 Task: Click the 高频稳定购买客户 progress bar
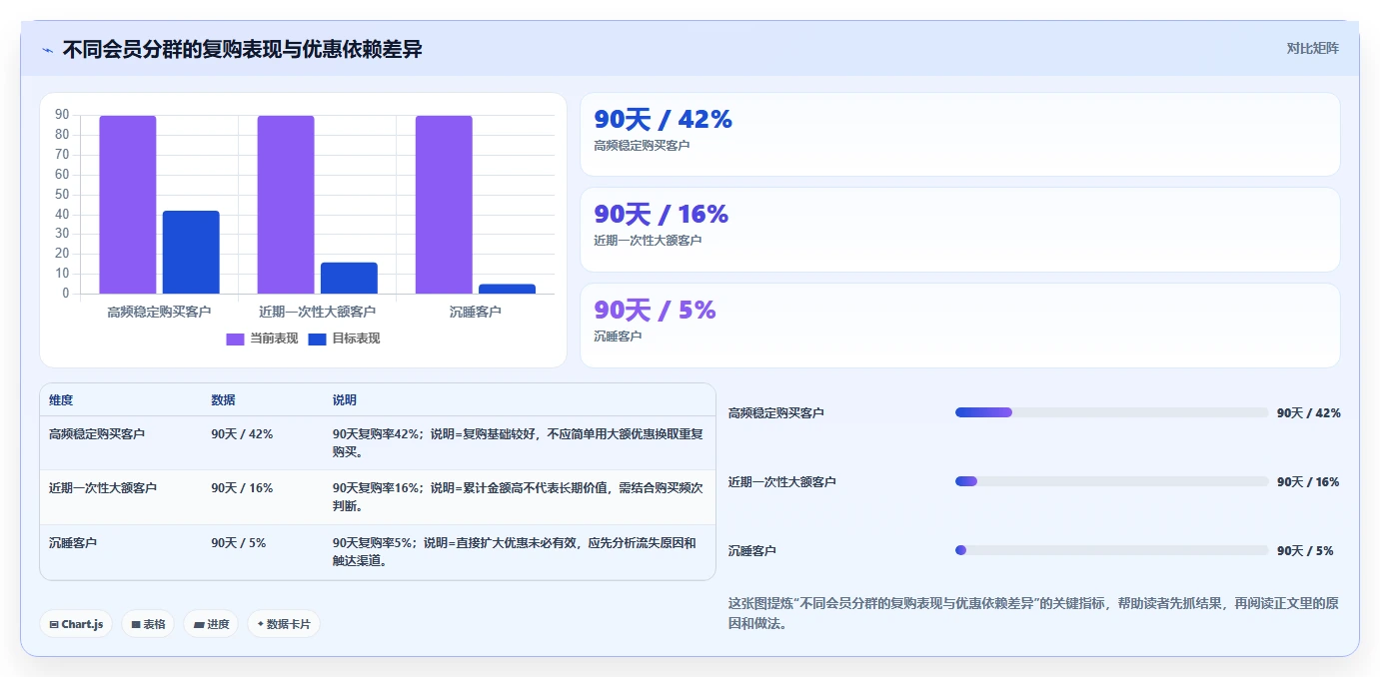coord(1112,412)
